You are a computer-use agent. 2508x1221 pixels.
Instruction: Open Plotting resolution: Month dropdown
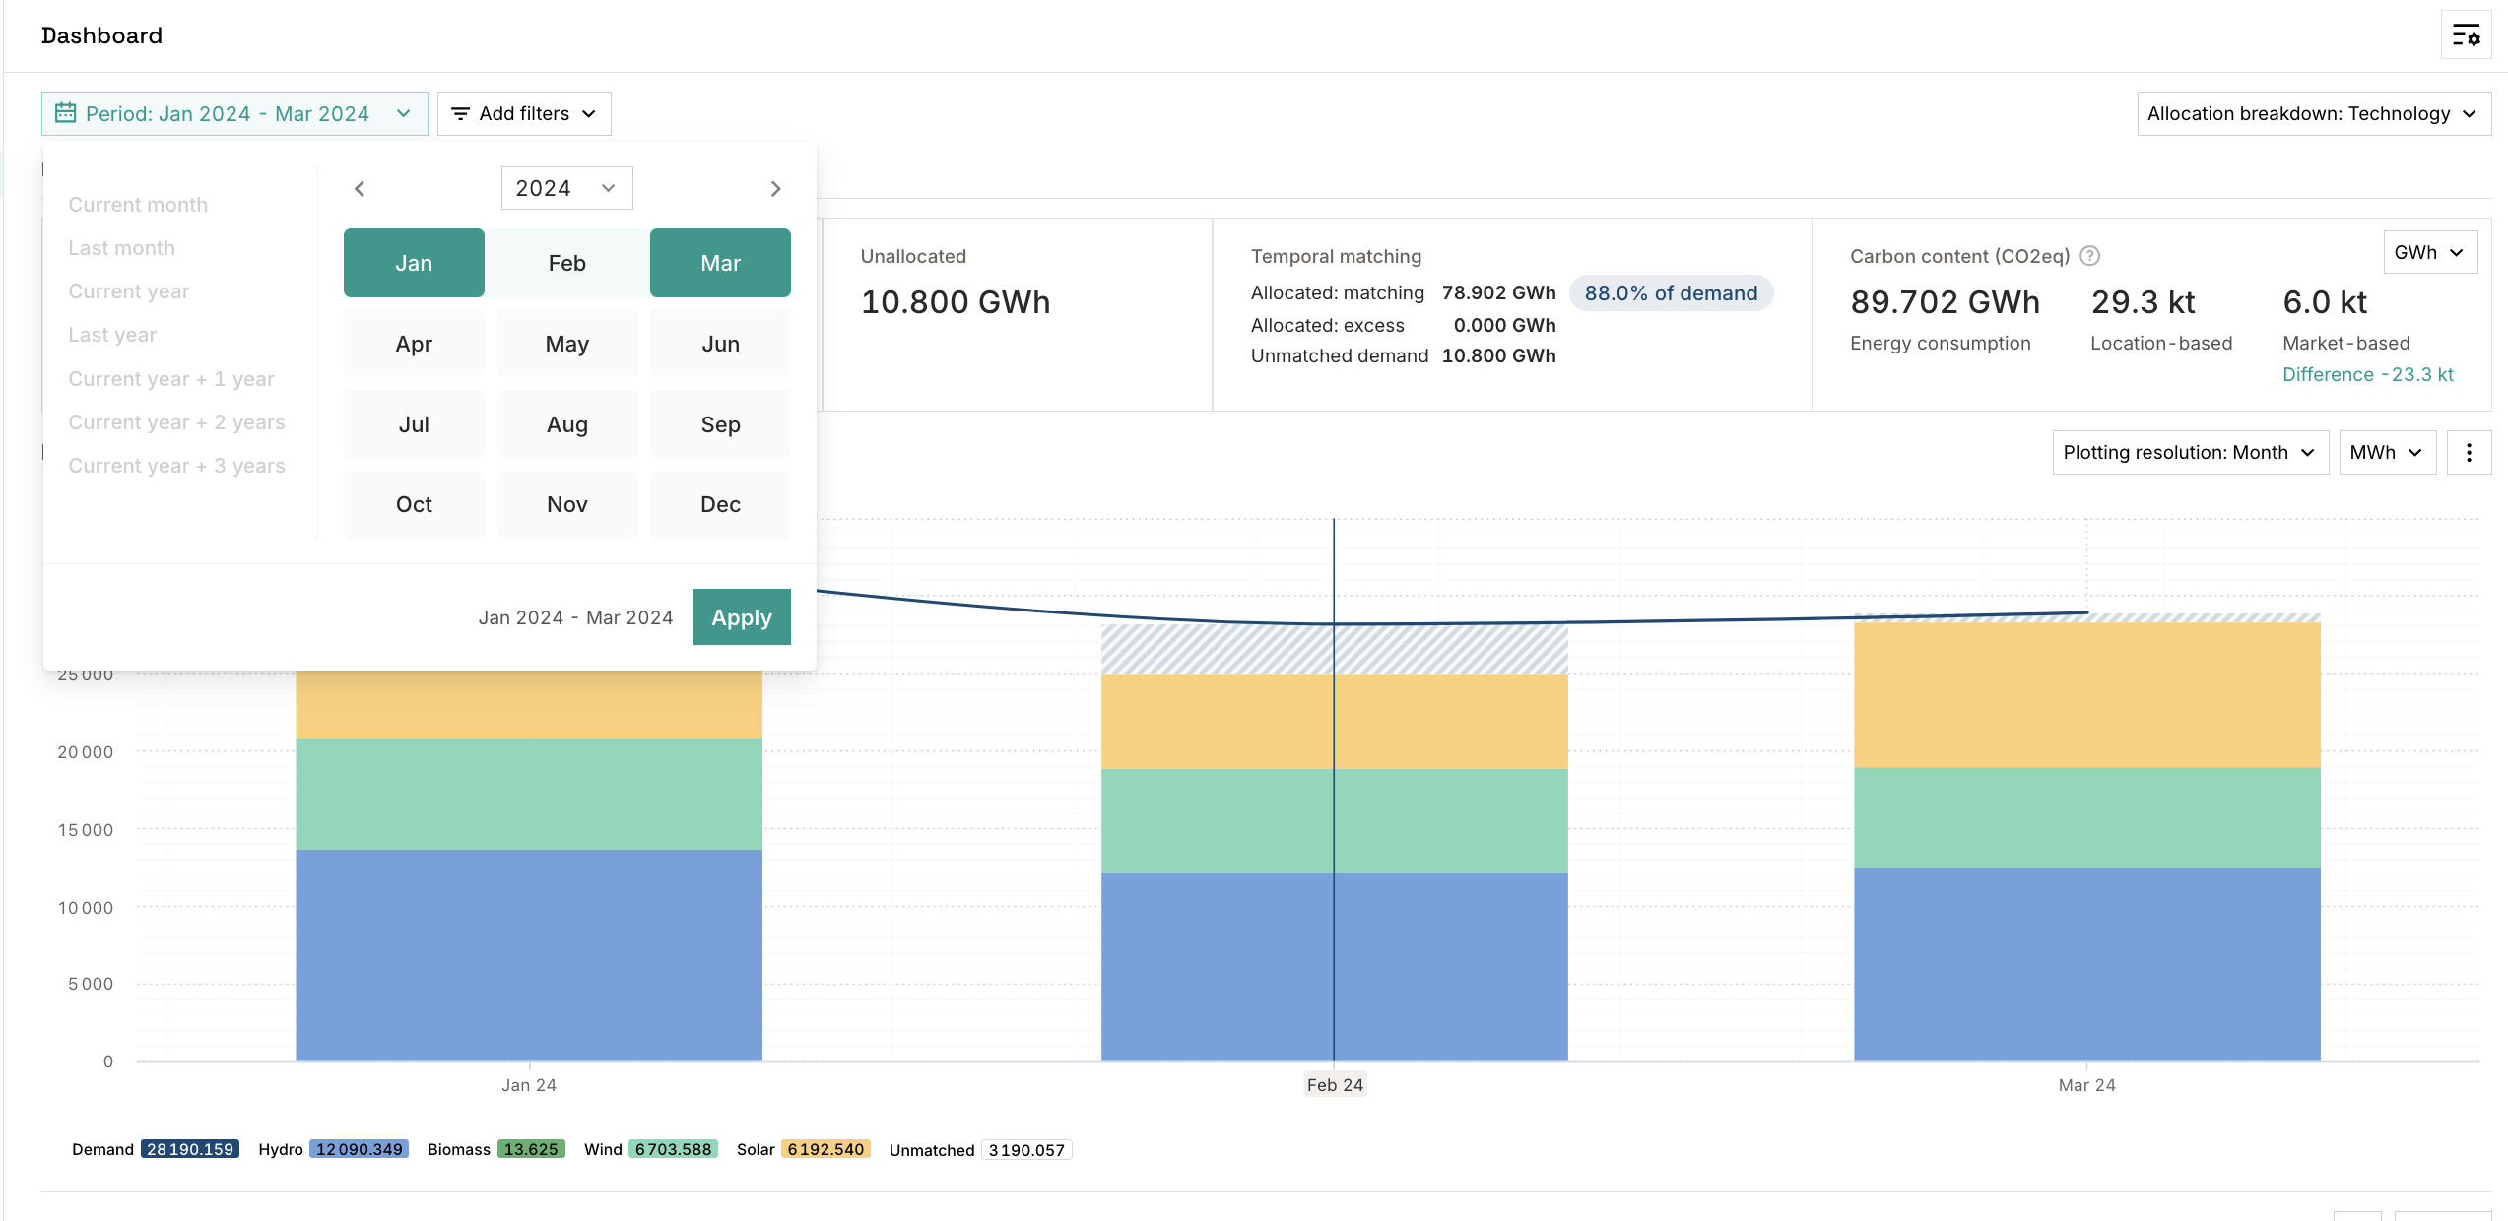[2189, 452]
